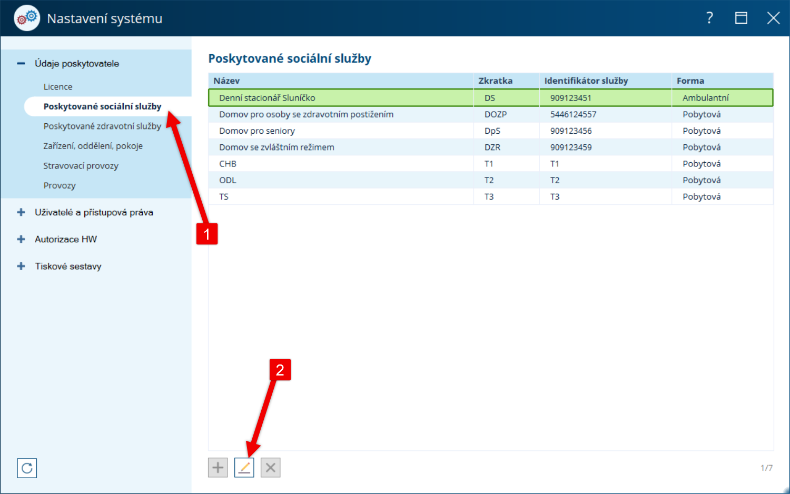Open Poskytované zdravotní služby
The image size is (790, 494).
click(x=102, y=126)
